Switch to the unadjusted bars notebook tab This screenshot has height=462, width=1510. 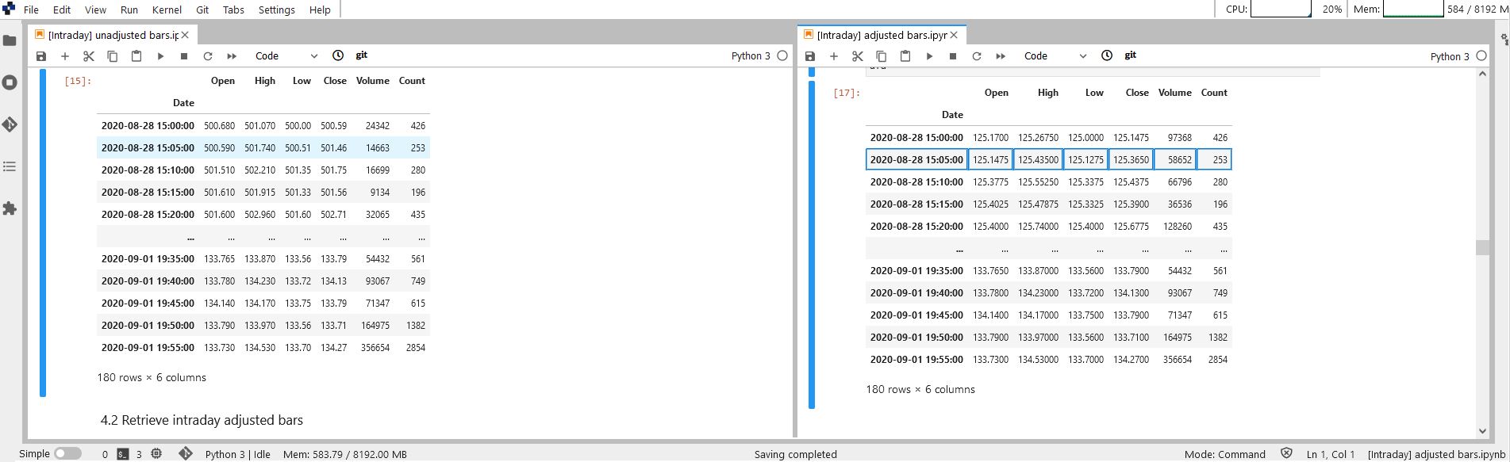pos(111,35)
